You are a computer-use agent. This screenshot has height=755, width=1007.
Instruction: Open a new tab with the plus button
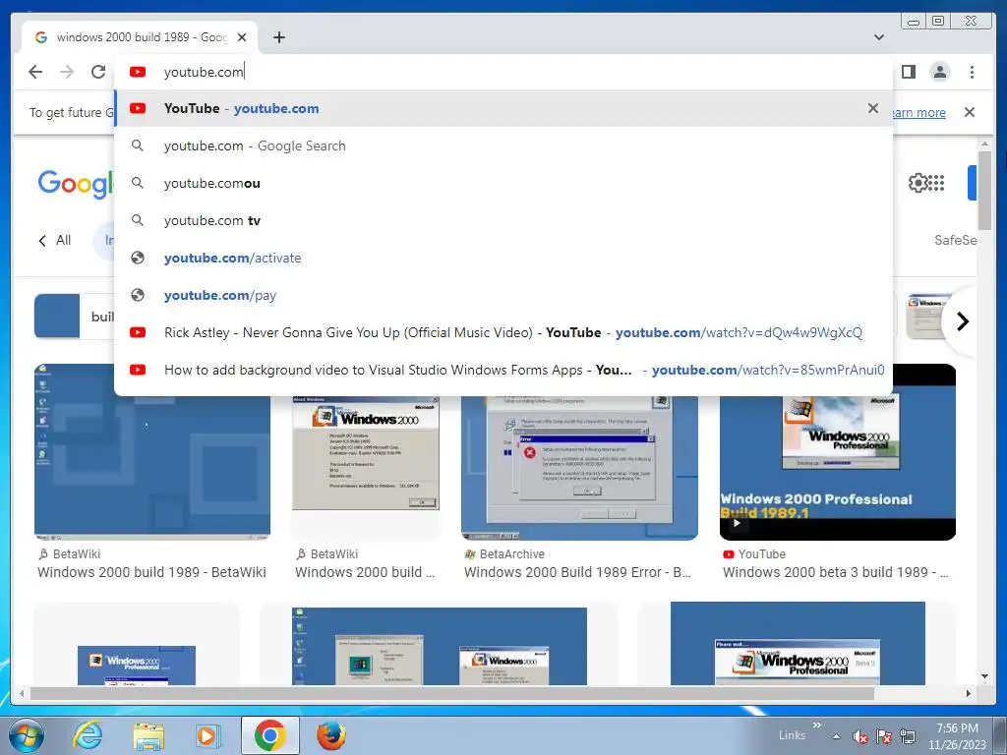tap(278, 37)
